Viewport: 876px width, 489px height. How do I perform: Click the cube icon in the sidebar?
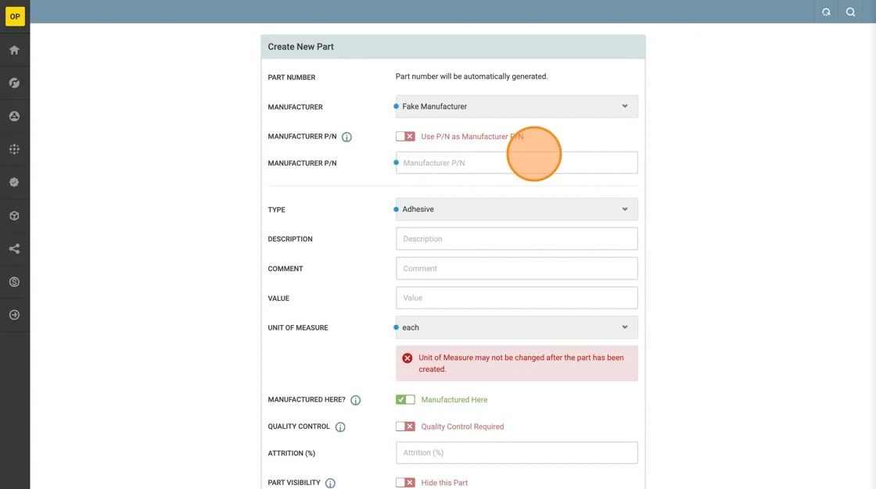14,216
